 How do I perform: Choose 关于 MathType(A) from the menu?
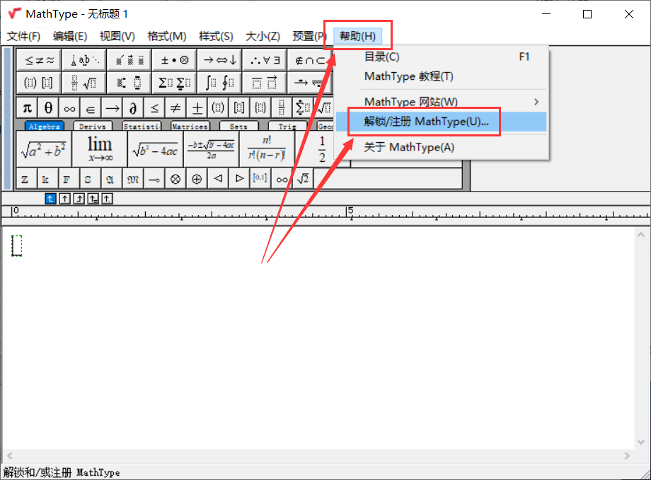(x=409, y=147)
